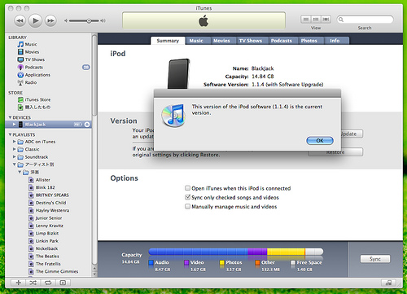This screenshot has height=294, width=407.
Task: Eject the BlackJack iPod
Action: (87, 125)
